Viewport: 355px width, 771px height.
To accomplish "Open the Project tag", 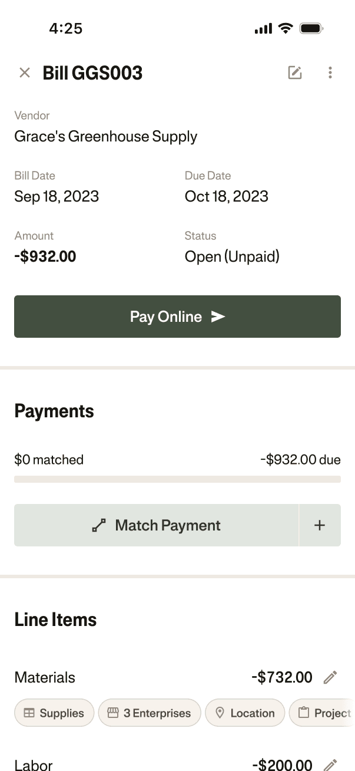I will (x=323, y=713).
